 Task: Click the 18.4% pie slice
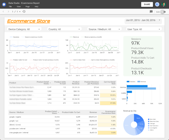[138, 118]
